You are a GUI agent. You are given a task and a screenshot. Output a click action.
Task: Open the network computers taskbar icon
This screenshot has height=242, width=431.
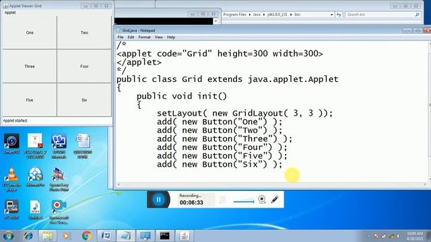click(145, 236)
